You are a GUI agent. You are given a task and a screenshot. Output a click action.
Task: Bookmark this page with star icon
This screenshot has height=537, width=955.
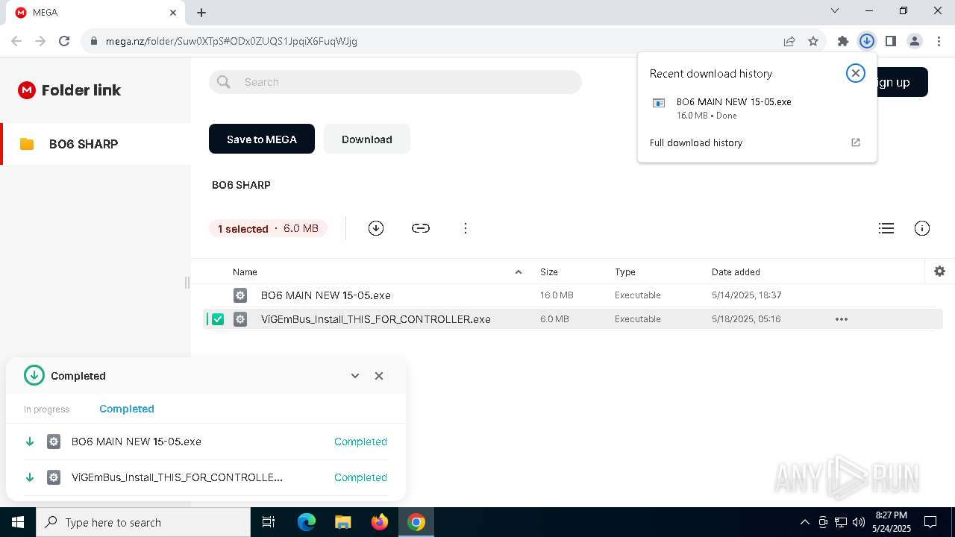pyautogui.click(x=813, y=41)
